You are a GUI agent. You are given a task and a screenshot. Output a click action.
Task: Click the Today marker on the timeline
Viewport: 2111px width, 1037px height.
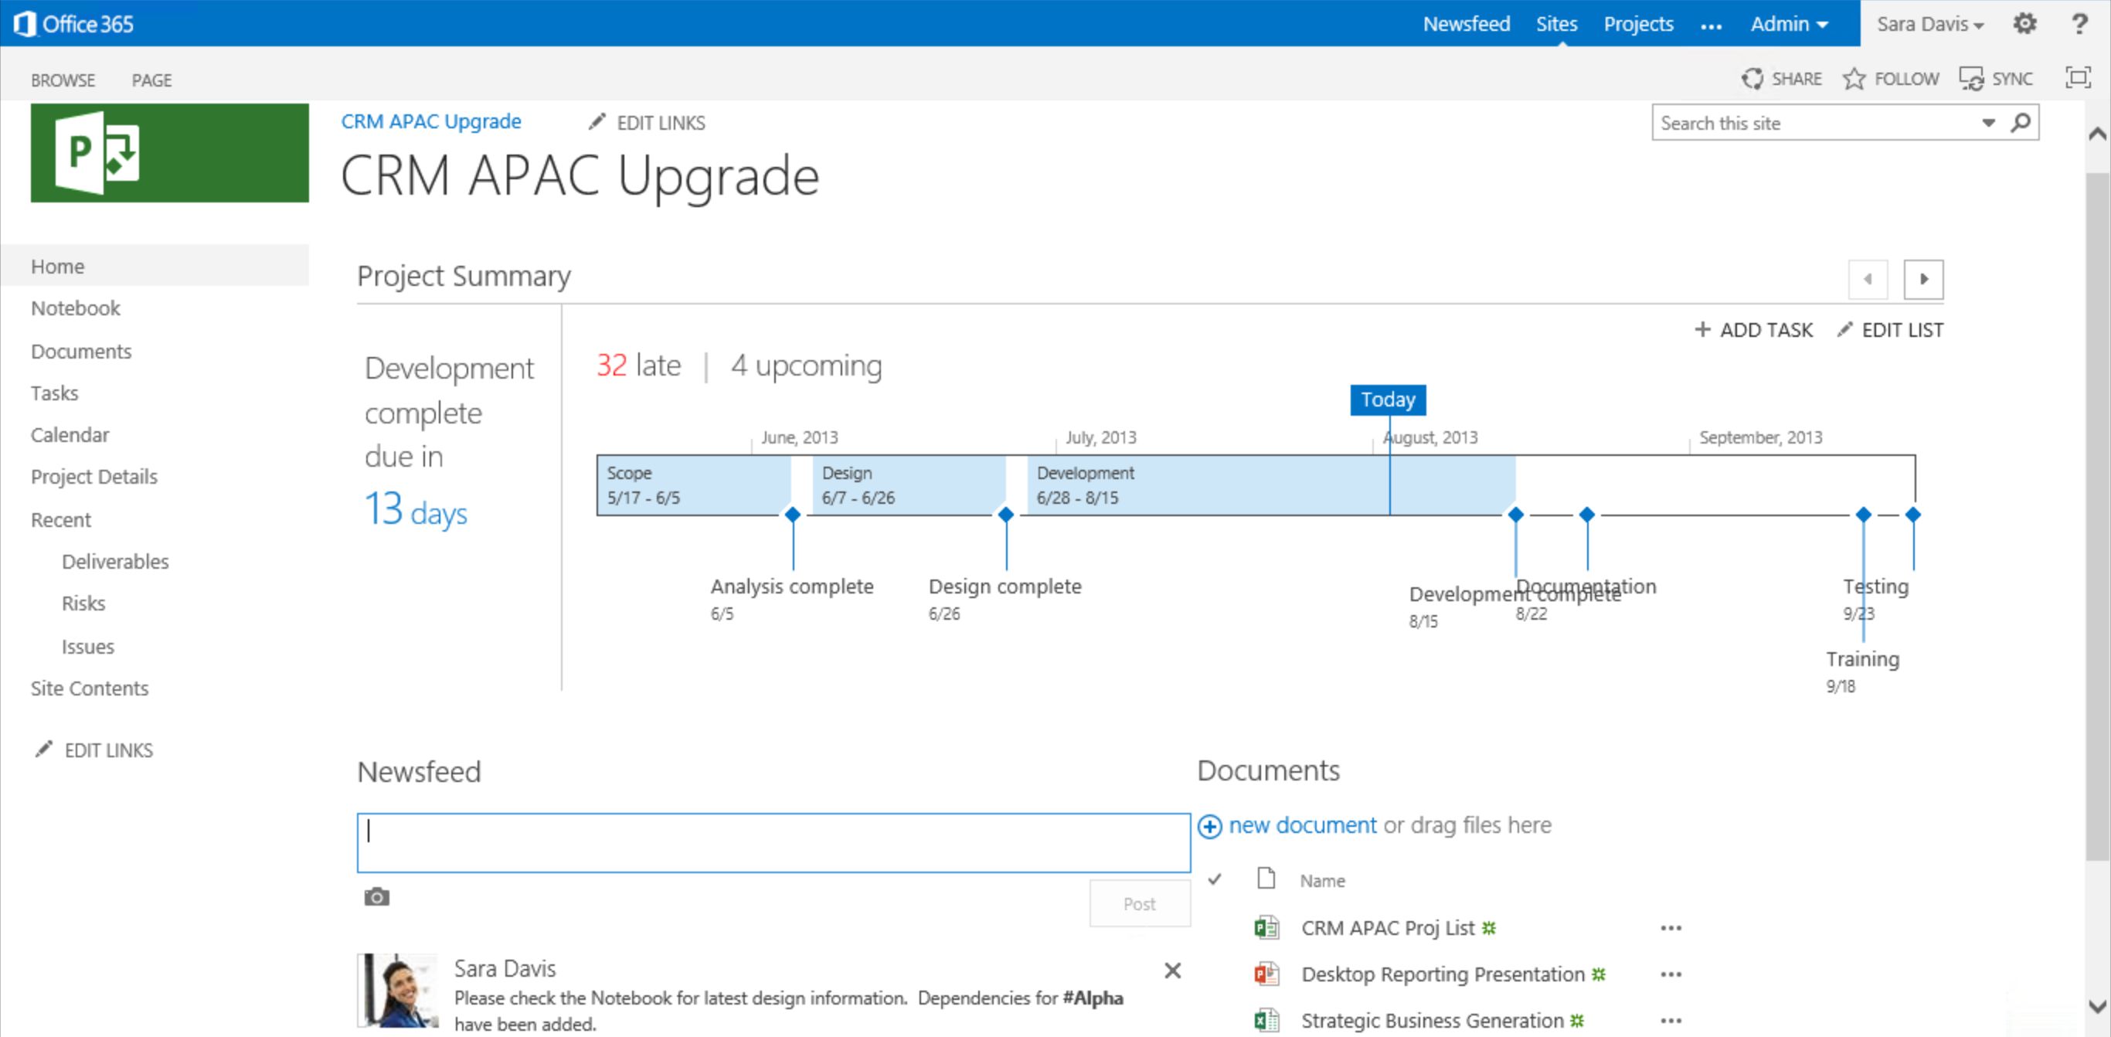pos(1388,400)
